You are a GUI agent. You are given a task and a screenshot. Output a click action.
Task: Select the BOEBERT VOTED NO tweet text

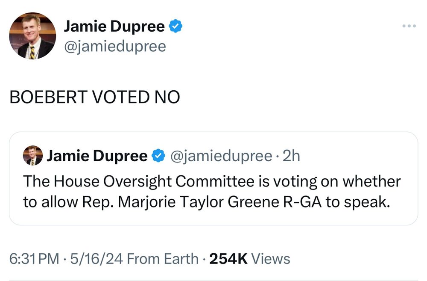pyautogui.click(x=94, y=98)
